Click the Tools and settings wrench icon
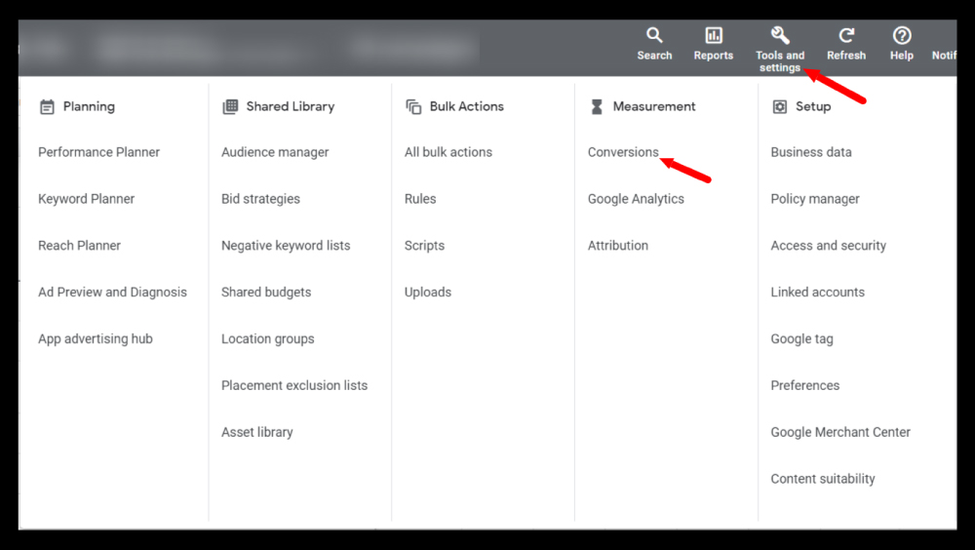 (x=780, y=36)
